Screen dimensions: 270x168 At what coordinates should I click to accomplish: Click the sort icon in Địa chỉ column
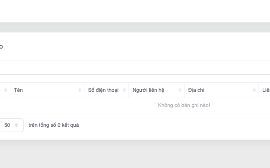click(254, 90)
